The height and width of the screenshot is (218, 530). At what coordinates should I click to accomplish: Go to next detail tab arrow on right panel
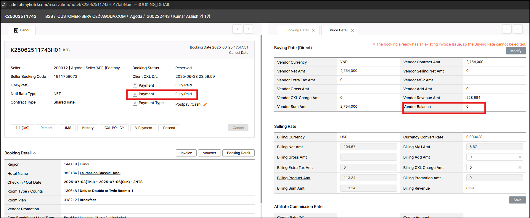(518, 29)
